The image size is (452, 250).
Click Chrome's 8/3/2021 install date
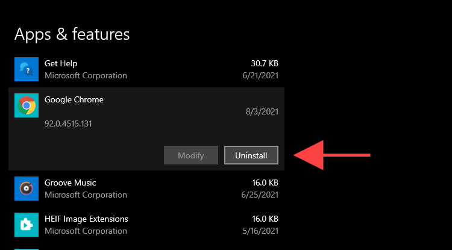(x=262, y=112)
